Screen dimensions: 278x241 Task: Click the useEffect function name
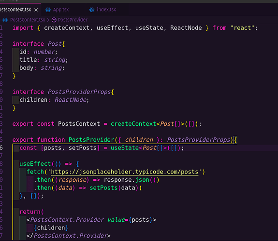35,164
